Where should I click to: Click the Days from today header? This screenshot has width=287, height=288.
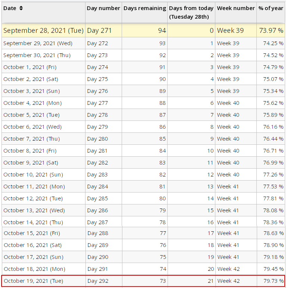(191, 12)
